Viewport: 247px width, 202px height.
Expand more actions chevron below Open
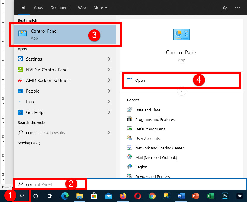tap(182, 91)
